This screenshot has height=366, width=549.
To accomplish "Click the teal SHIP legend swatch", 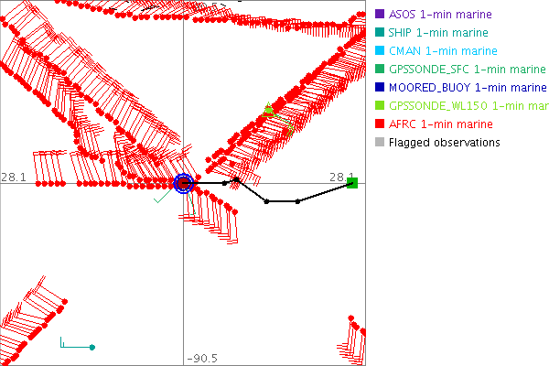I will [379, 33].
